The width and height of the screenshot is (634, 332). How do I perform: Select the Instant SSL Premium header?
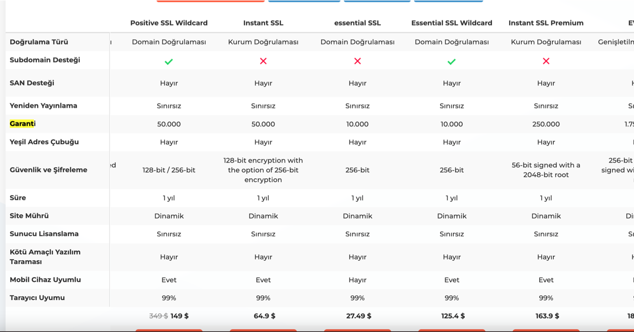pyautogui.click(x=546, y=23)
